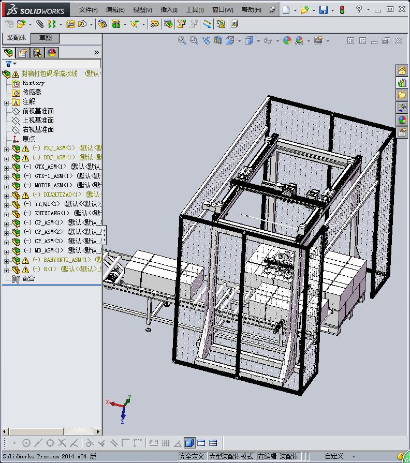The height and width of the screenshot is (463, 410).
Task: Click the Move Component icon
Action: pos(82,24)
